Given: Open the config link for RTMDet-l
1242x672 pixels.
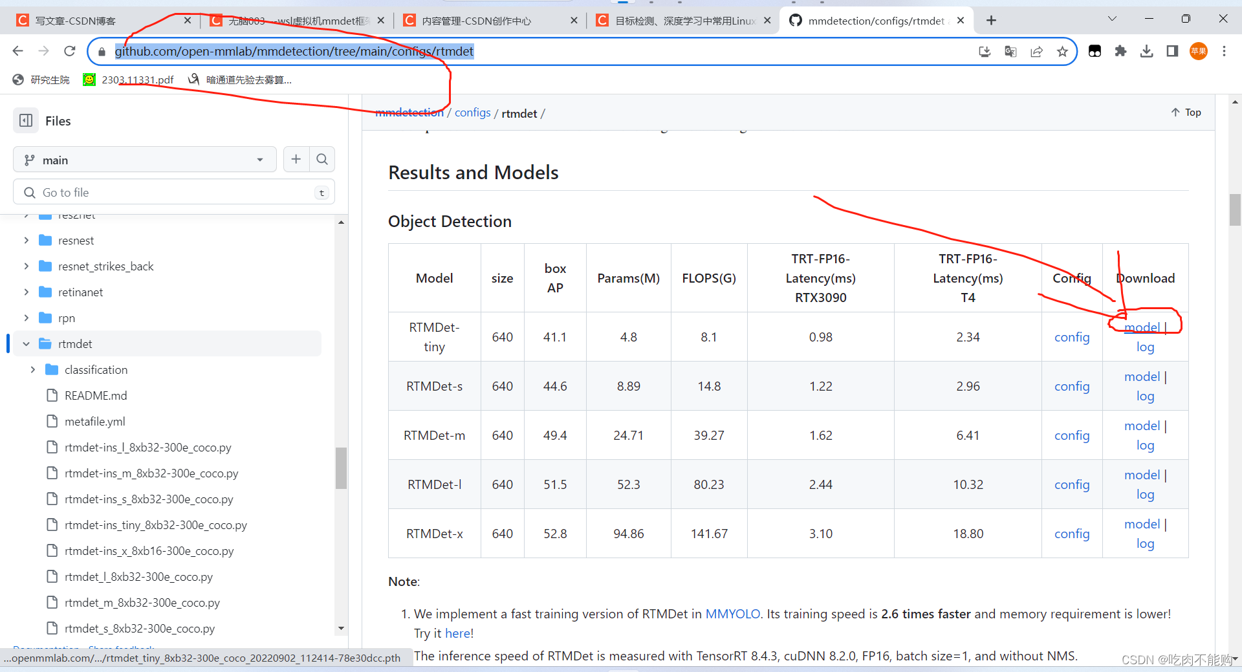Looking at the screenshot, I should (1072, 484).
